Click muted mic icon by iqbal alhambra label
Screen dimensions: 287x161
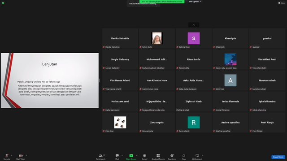[251, 110]
